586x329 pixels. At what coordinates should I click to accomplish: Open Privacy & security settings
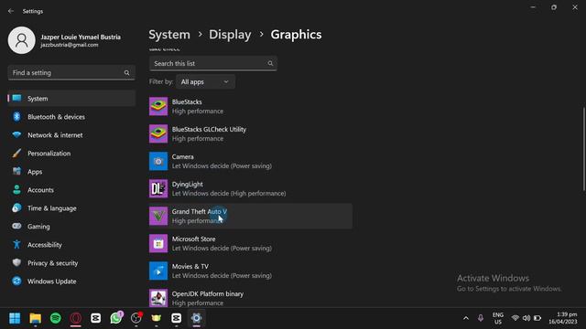click(x=71, y=263)
